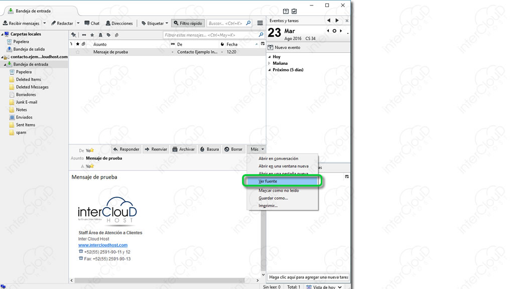Screen dimensions: 514x289
Task: Filter messages with attachments using the paperclip icon
Action: click(x=116, y=35)
